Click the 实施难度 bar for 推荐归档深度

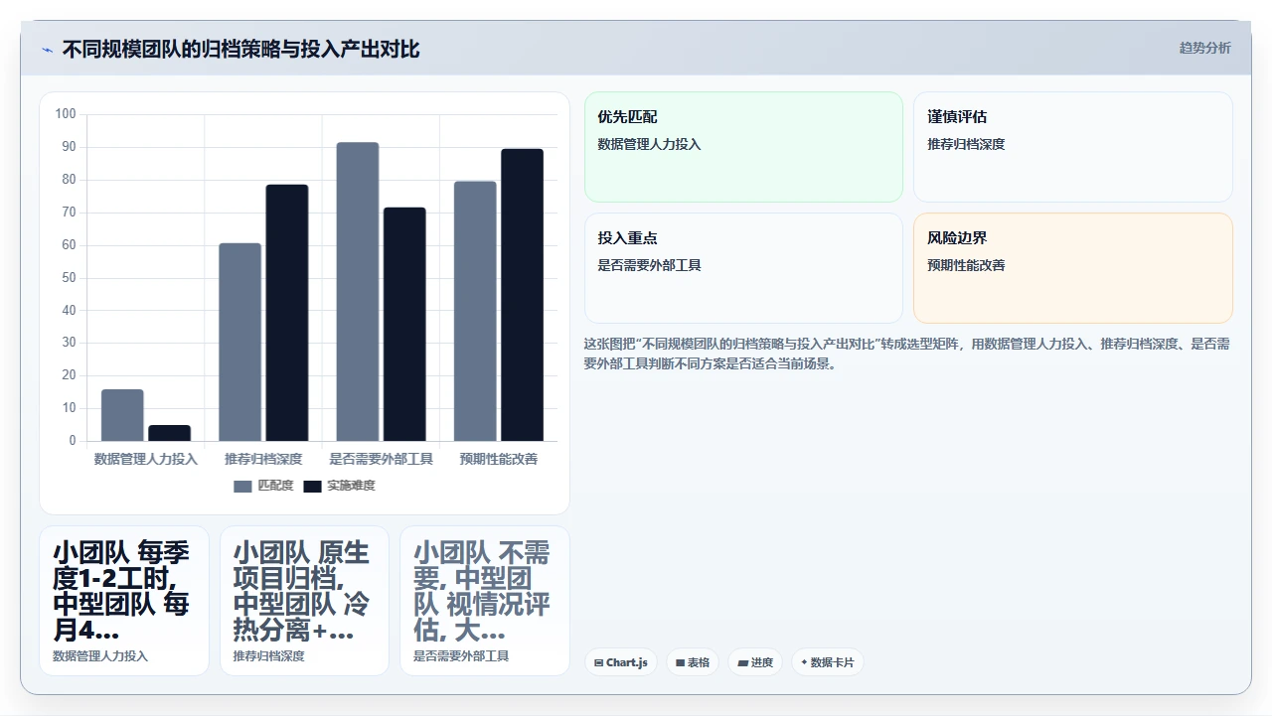click(287, 313)
